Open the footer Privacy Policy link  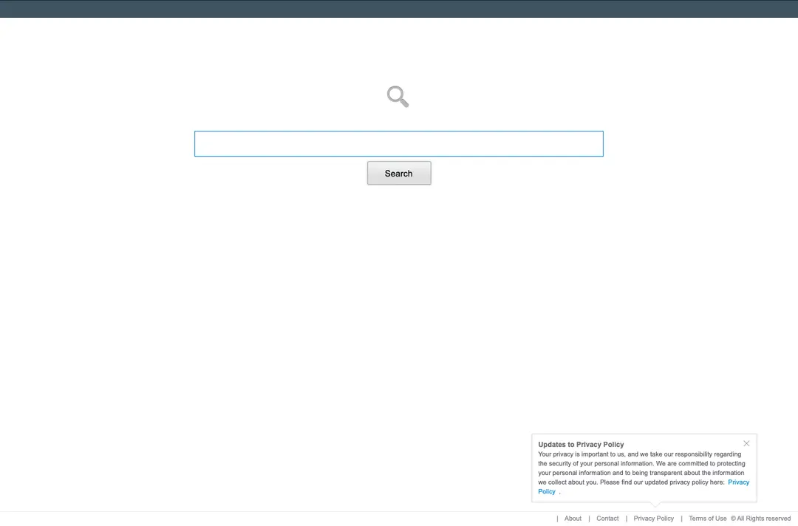(x=653, y=519)
